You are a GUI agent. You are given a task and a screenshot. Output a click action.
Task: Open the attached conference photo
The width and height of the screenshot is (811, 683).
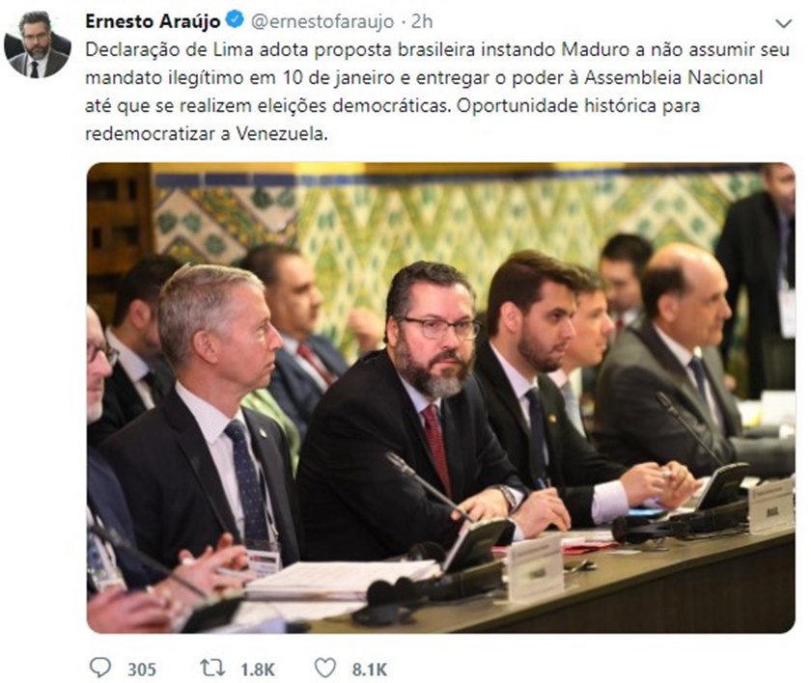(440, 397)
